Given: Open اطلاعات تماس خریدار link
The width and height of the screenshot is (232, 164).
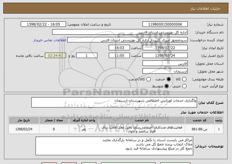Looking at the screenshot, I should [50, 40].
